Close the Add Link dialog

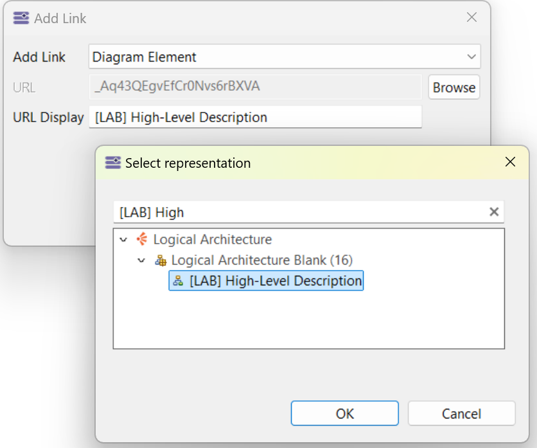(471, 18)
